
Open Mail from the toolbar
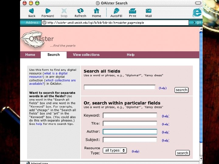click(148, 13)
